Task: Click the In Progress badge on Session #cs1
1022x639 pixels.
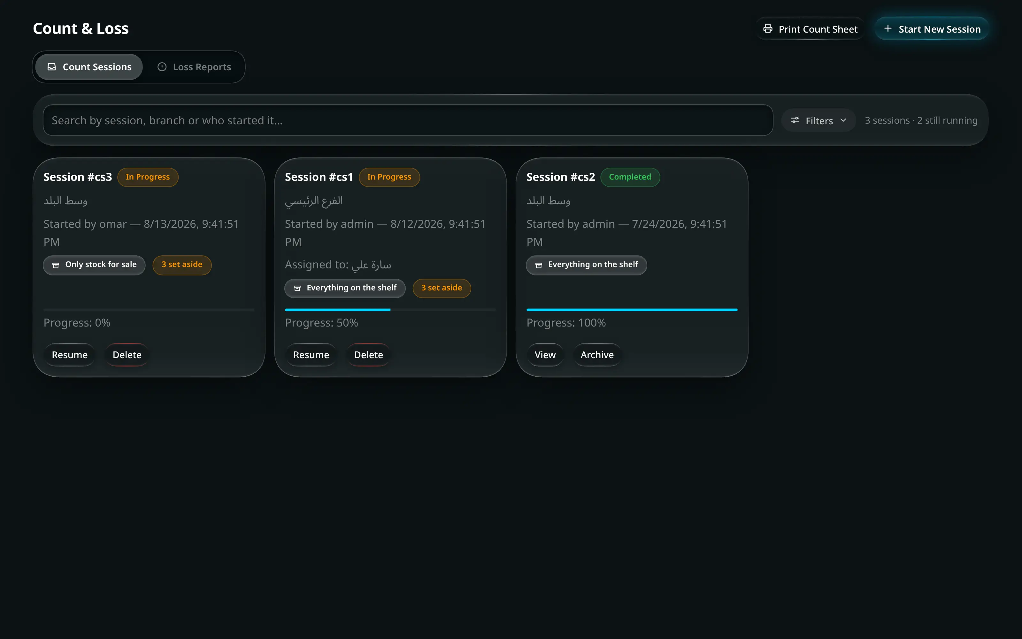Action: 389,177
